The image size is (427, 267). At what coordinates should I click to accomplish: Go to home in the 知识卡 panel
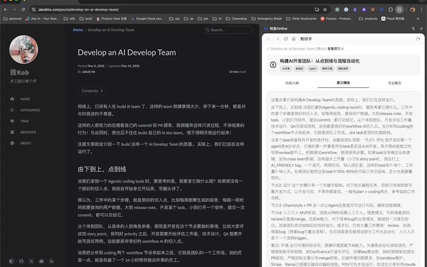(294, 38)
